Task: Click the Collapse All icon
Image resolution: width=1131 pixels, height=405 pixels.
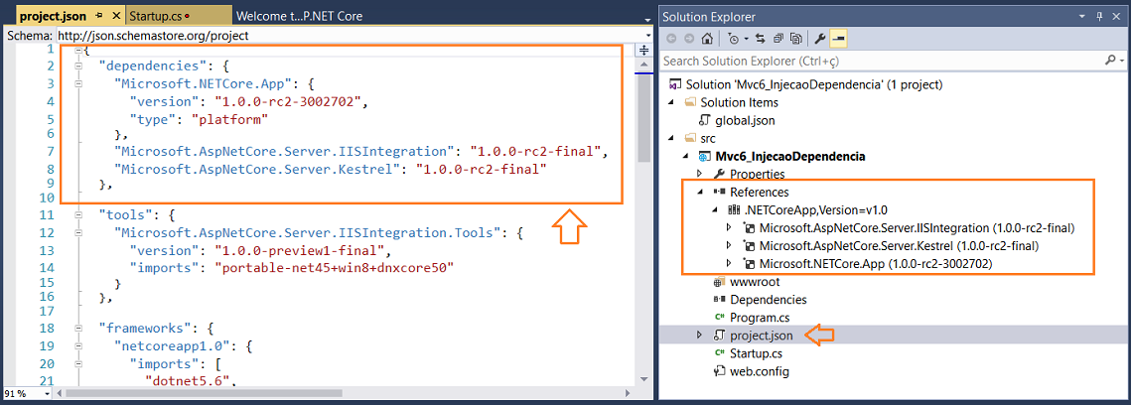Action: [778, 38]
